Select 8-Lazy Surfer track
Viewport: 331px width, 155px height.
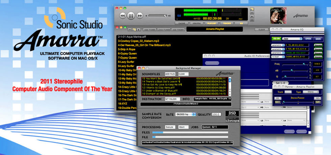(127, 62)
